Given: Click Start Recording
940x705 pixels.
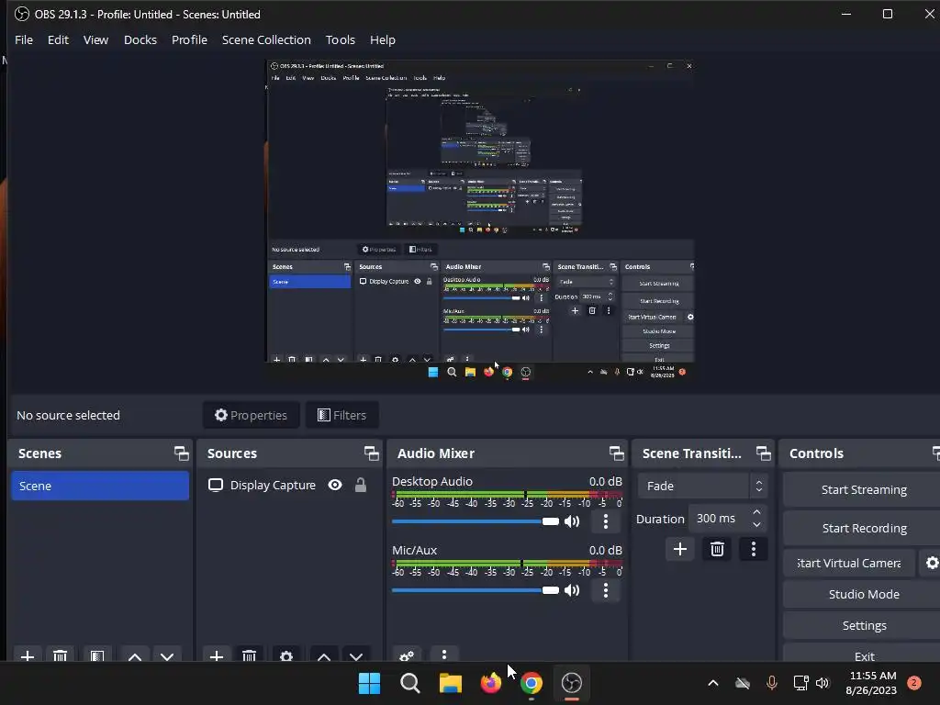Looking at the screenshot, I should click(863, 528).
